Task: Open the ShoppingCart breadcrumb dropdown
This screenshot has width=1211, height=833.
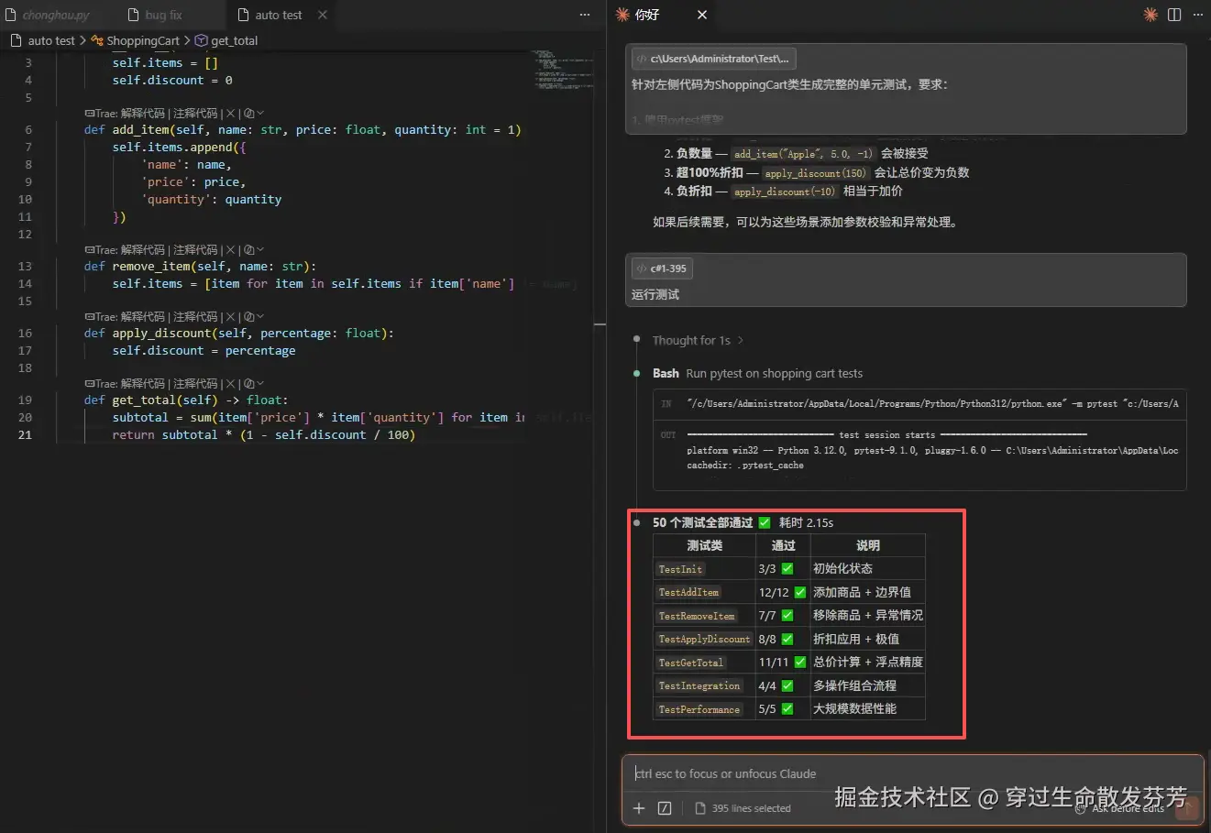Action: [143, 40]
